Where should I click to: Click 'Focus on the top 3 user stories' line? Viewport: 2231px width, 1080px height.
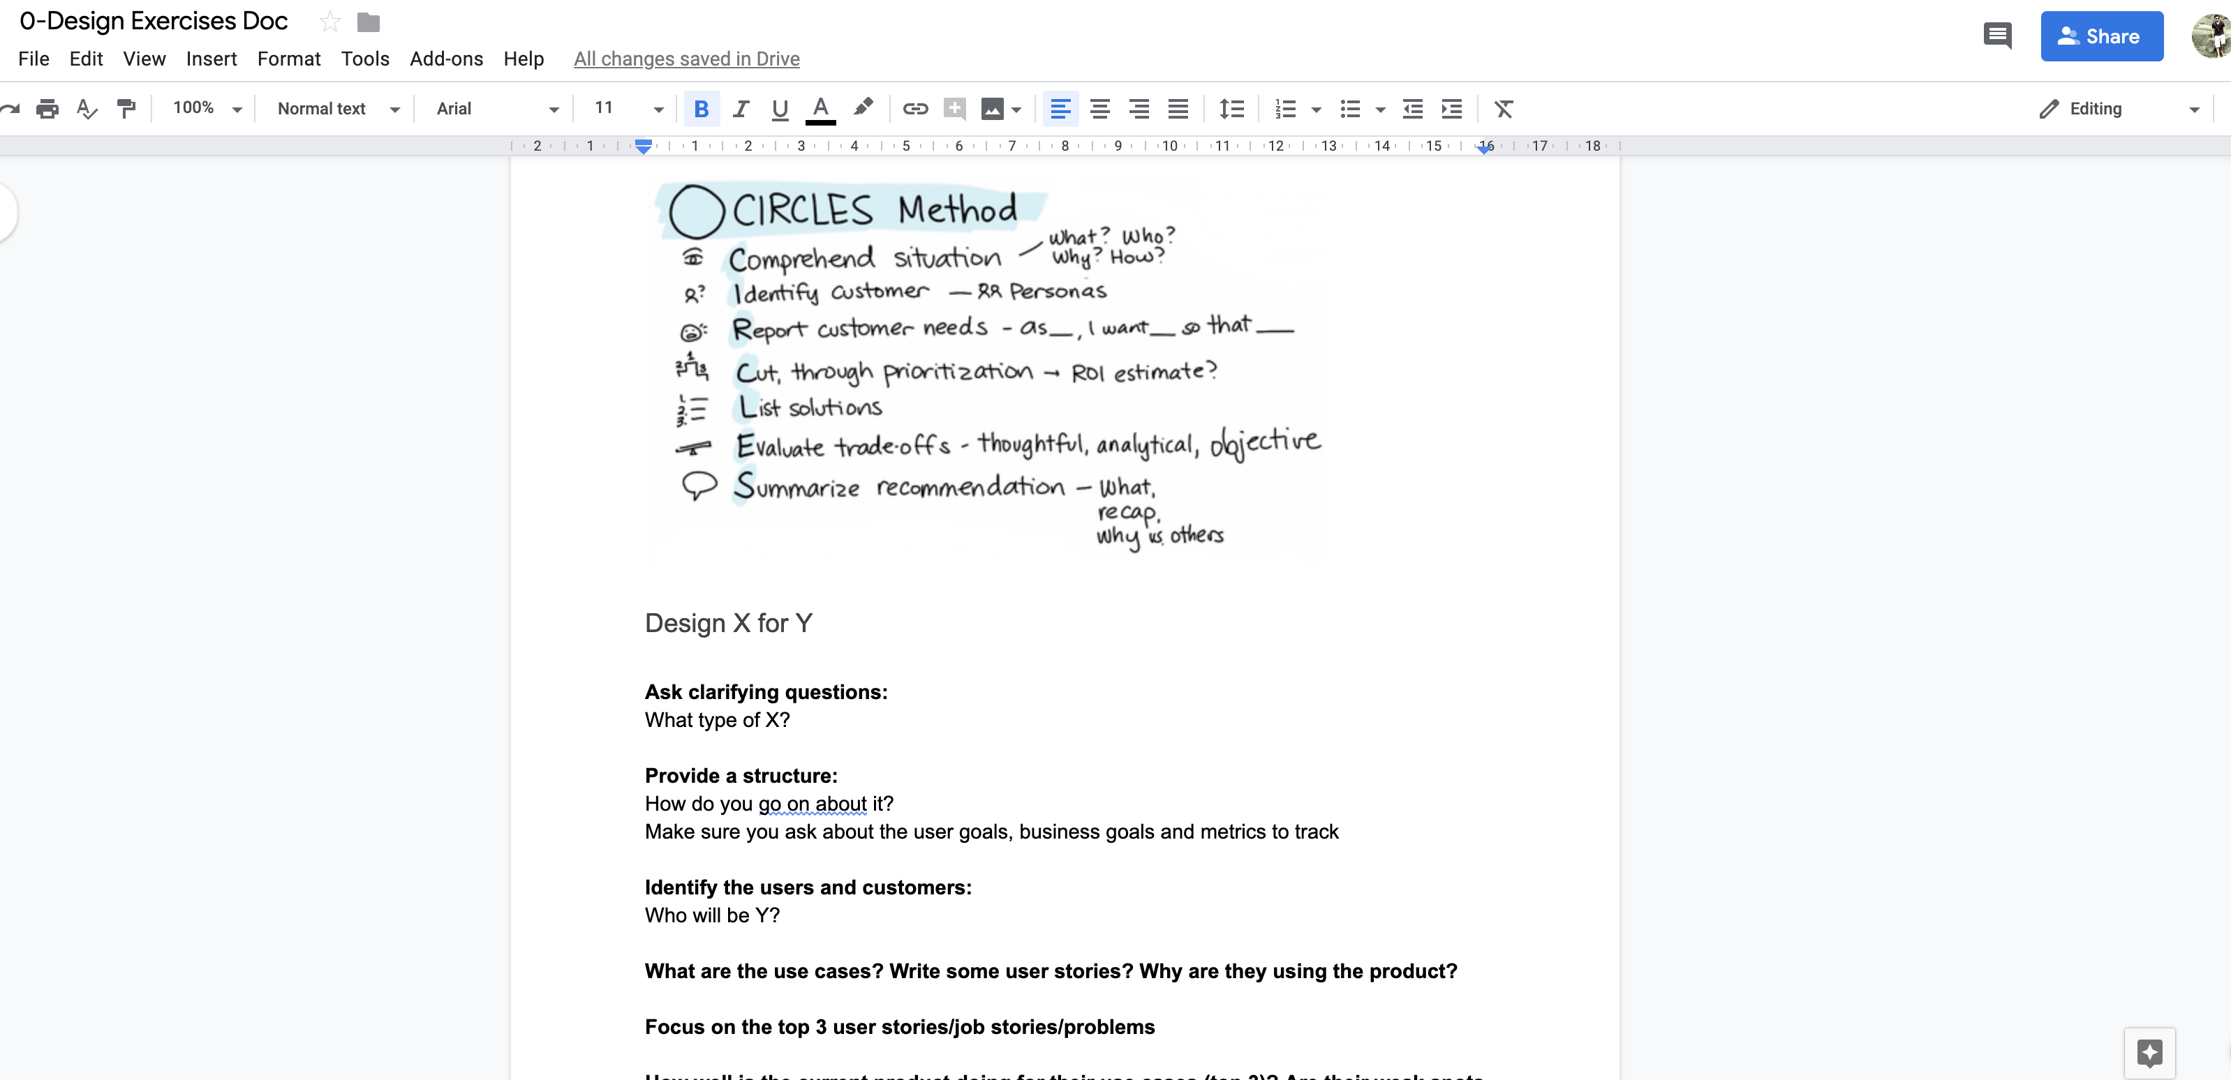[900, 1027]
